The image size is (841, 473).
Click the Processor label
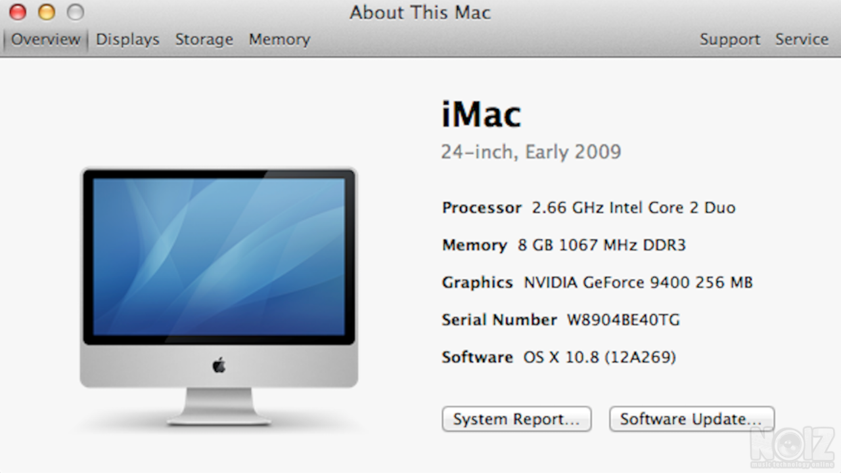[482, 208]
